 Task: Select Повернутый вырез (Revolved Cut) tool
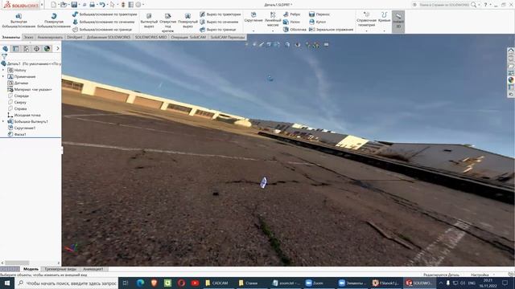[187, 21]
